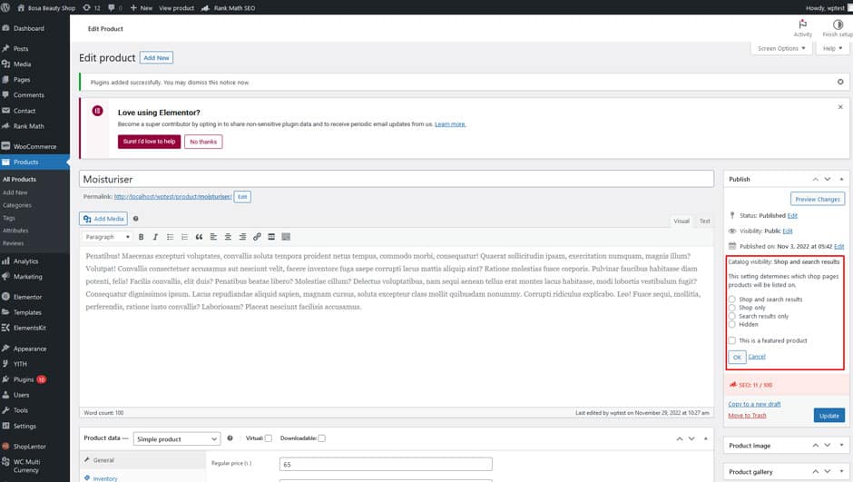The height and width of the screenshot is (482, 853).
Task: Dismiss the plugins added notice
Action: point(840,82)
